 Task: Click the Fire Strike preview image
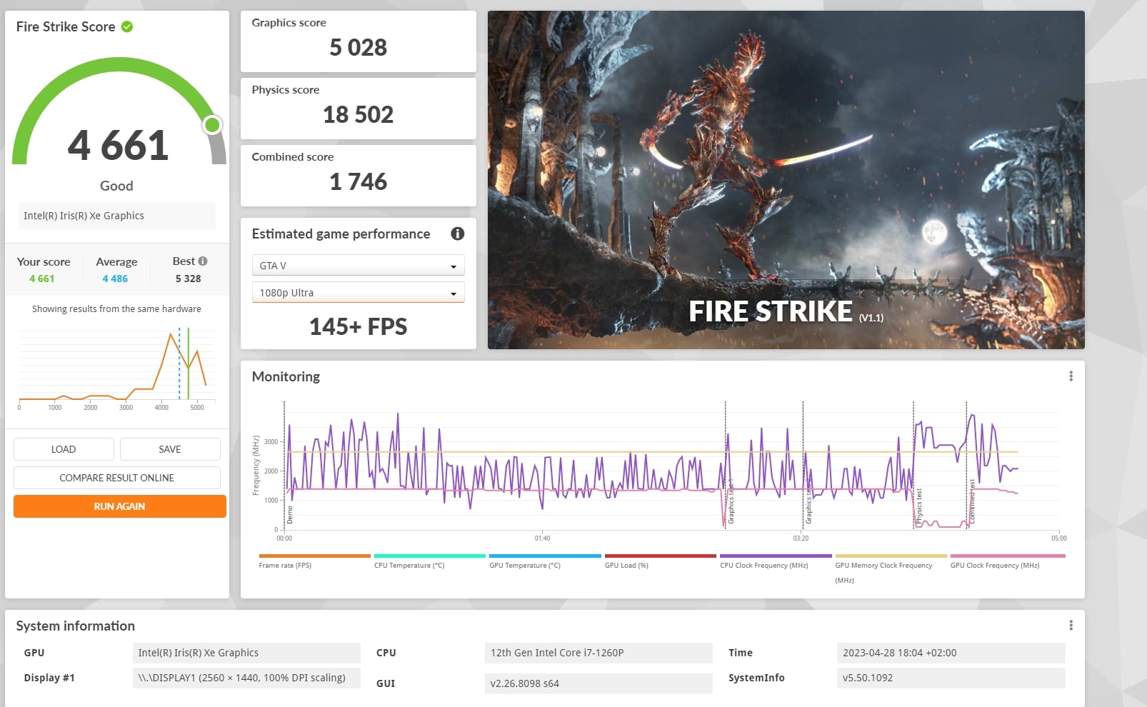point(786,179)
